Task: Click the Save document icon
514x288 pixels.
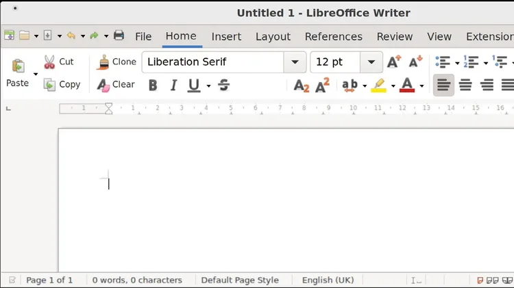Action: (x=48, y=36)
